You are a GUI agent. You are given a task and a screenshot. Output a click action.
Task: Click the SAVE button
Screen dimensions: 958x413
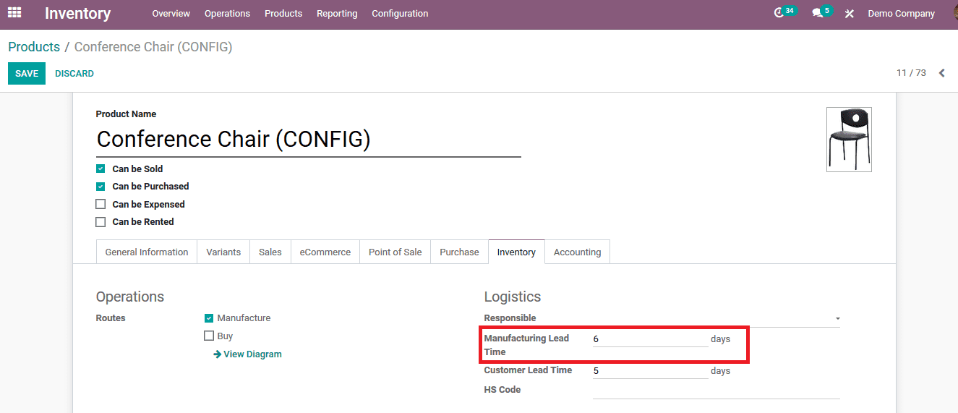27,74
